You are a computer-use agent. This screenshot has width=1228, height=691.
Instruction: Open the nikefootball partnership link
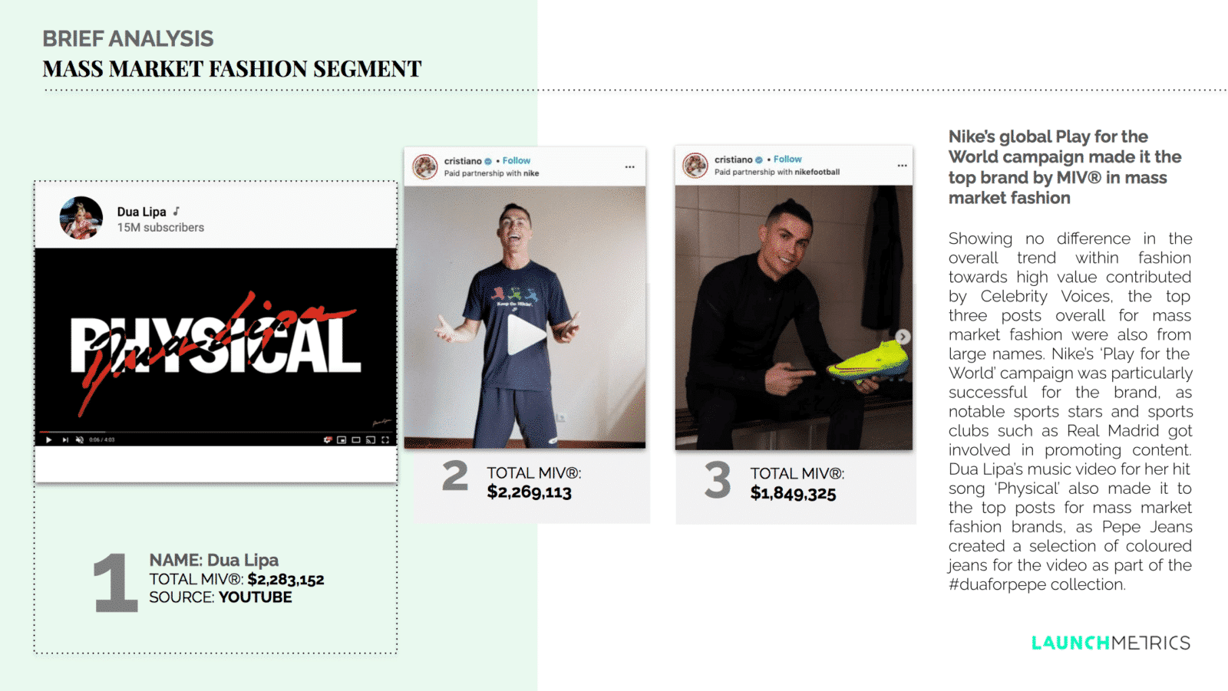(x=817, y=172)
